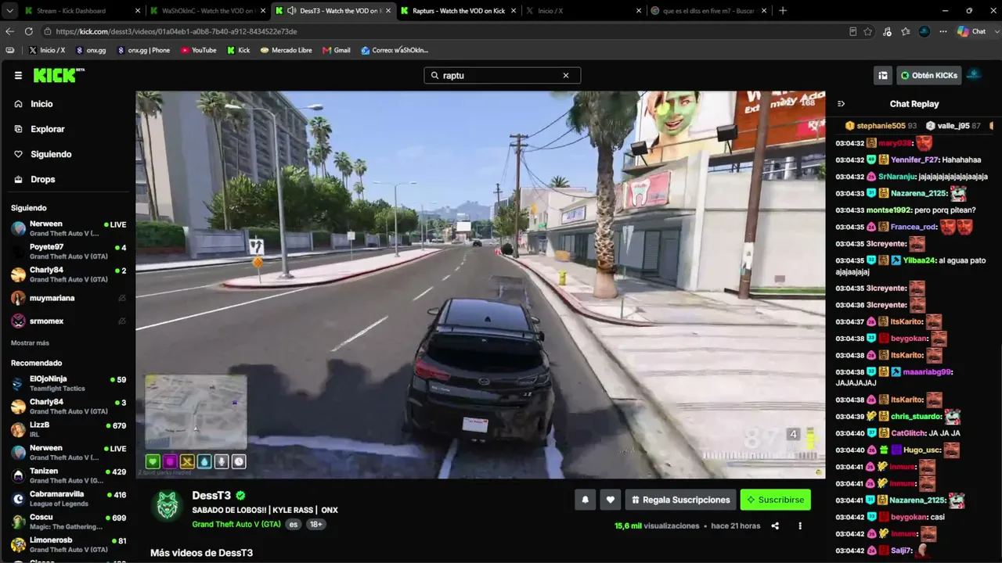
Task: Click stephanie505 in chat leaderboard
Action: tap(881, 126)
